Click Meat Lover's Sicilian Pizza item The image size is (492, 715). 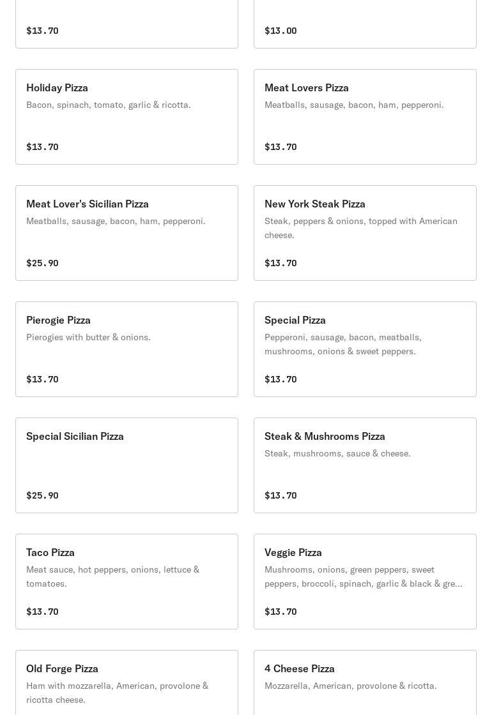127,233
